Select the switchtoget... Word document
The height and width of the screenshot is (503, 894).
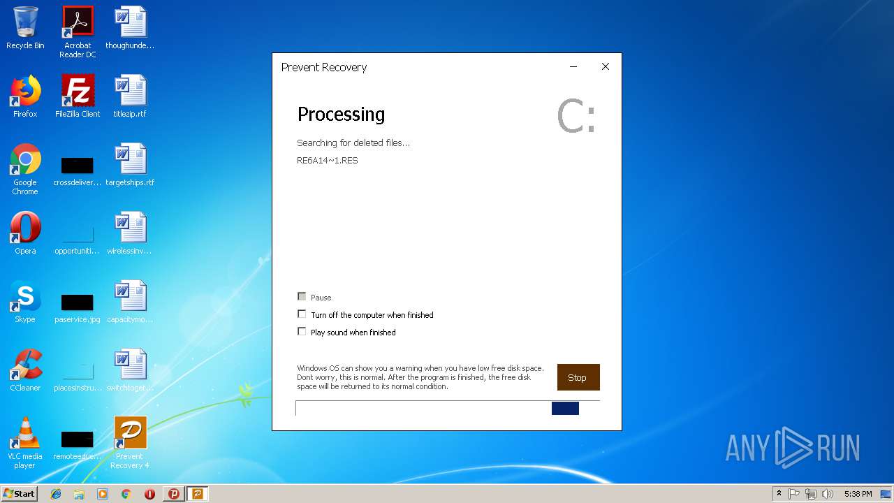(130, 370)
